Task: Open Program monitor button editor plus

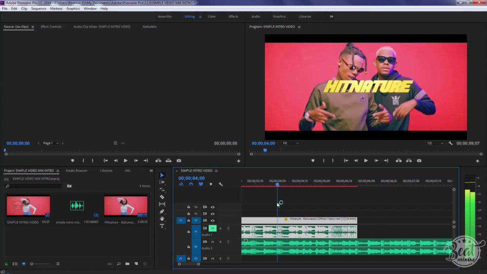Action: (477, 161)
